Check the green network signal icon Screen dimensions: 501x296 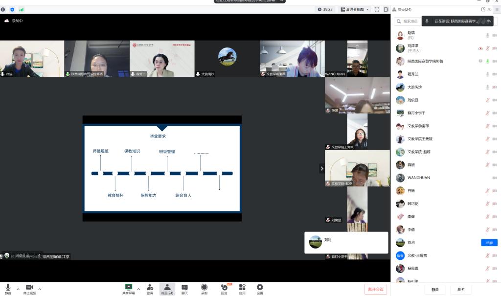coord(21,10)
